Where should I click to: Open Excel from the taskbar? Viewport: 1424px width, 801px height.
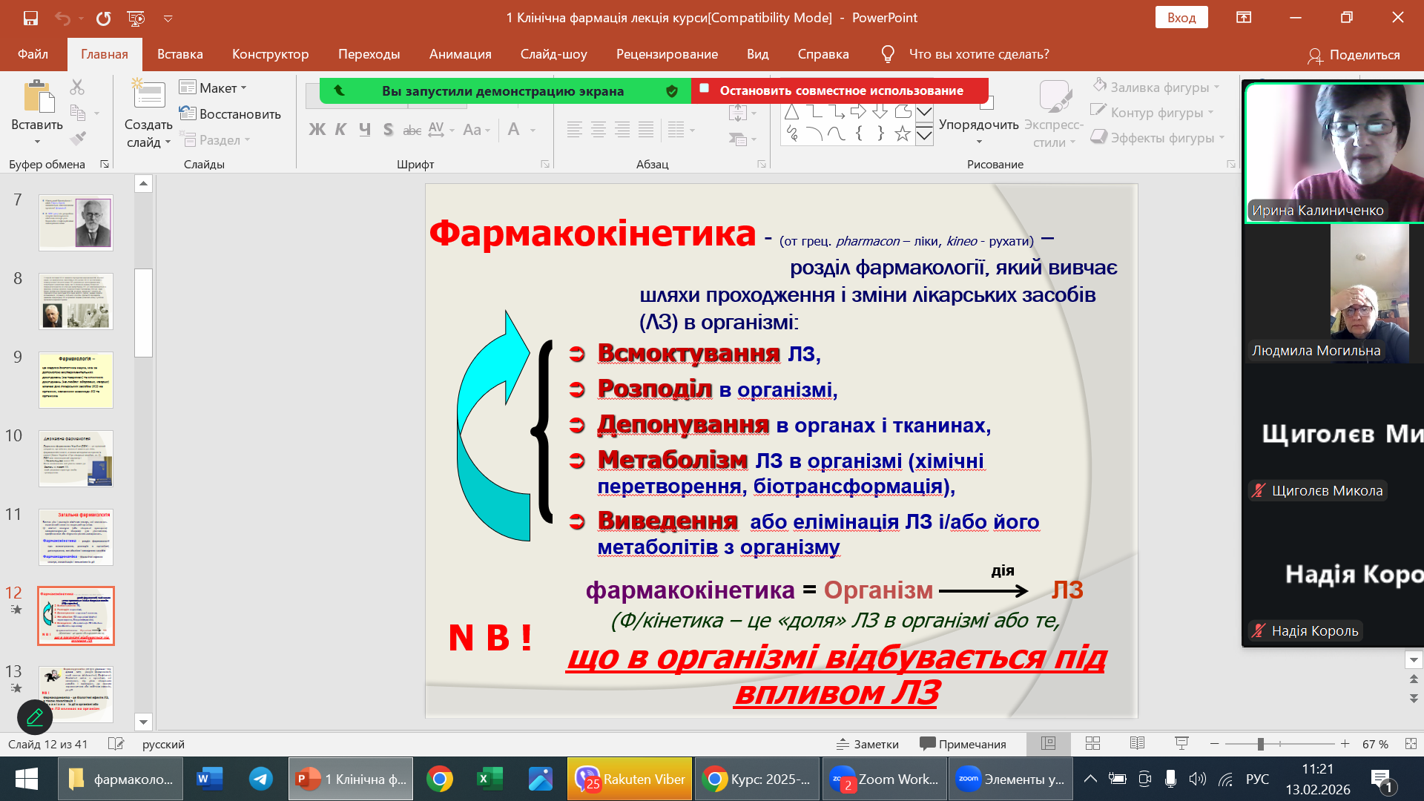click(489, 779)
